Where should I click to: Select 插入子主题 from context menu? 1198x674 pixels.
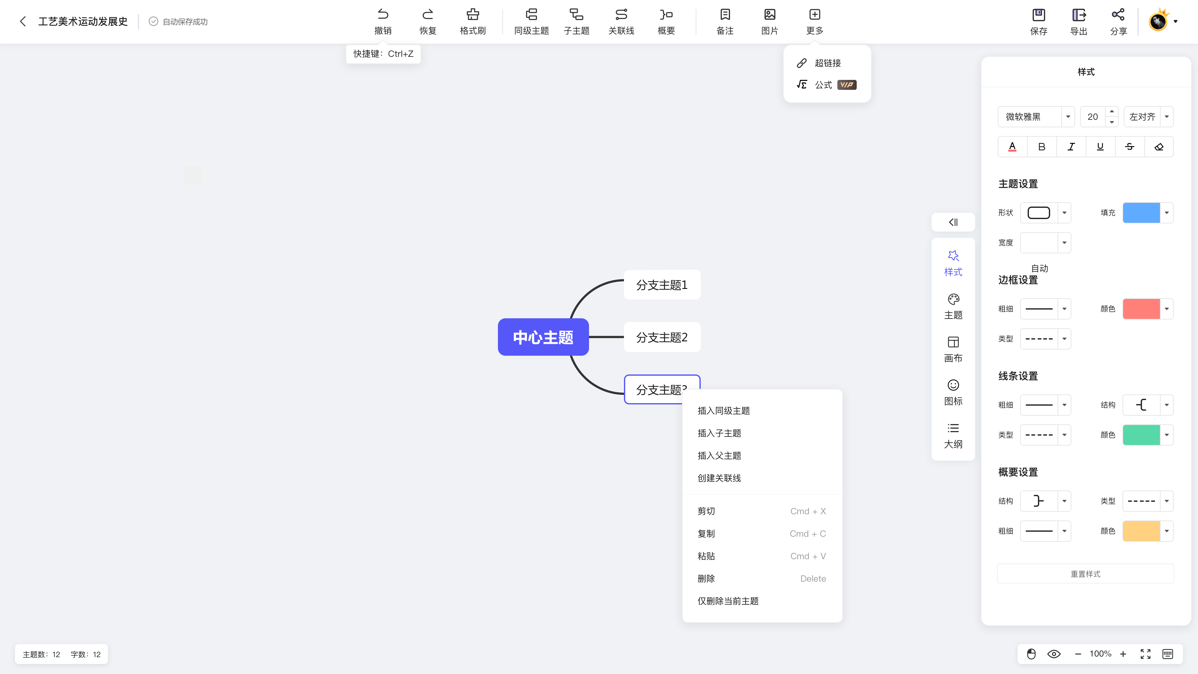[x=719, y=433]
